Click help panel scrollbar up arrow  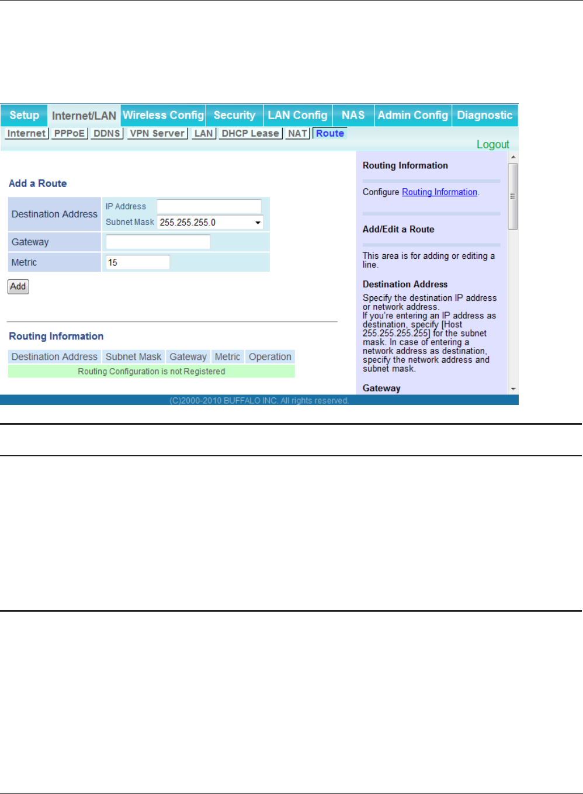(x=513, y=157)
